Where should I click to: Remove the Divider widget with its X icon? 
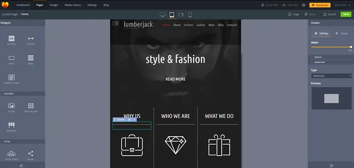[x=135, y=119]
